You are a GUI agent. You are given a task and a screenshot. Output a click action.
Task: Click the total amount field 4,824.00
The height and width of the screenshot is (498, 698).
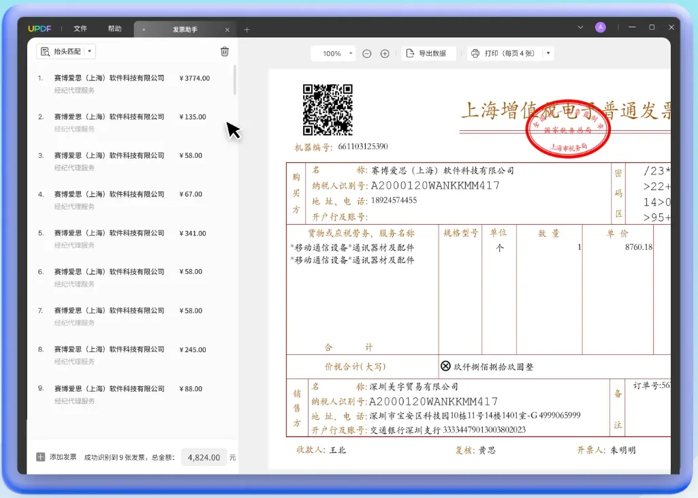204,458
